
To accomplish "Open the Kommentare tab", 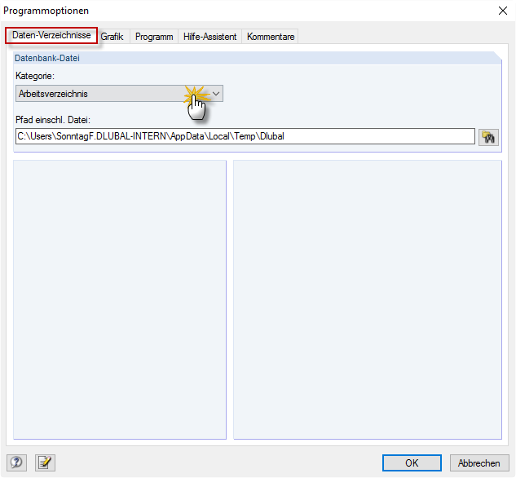I will pyautogui.click(x=271, y=37).
